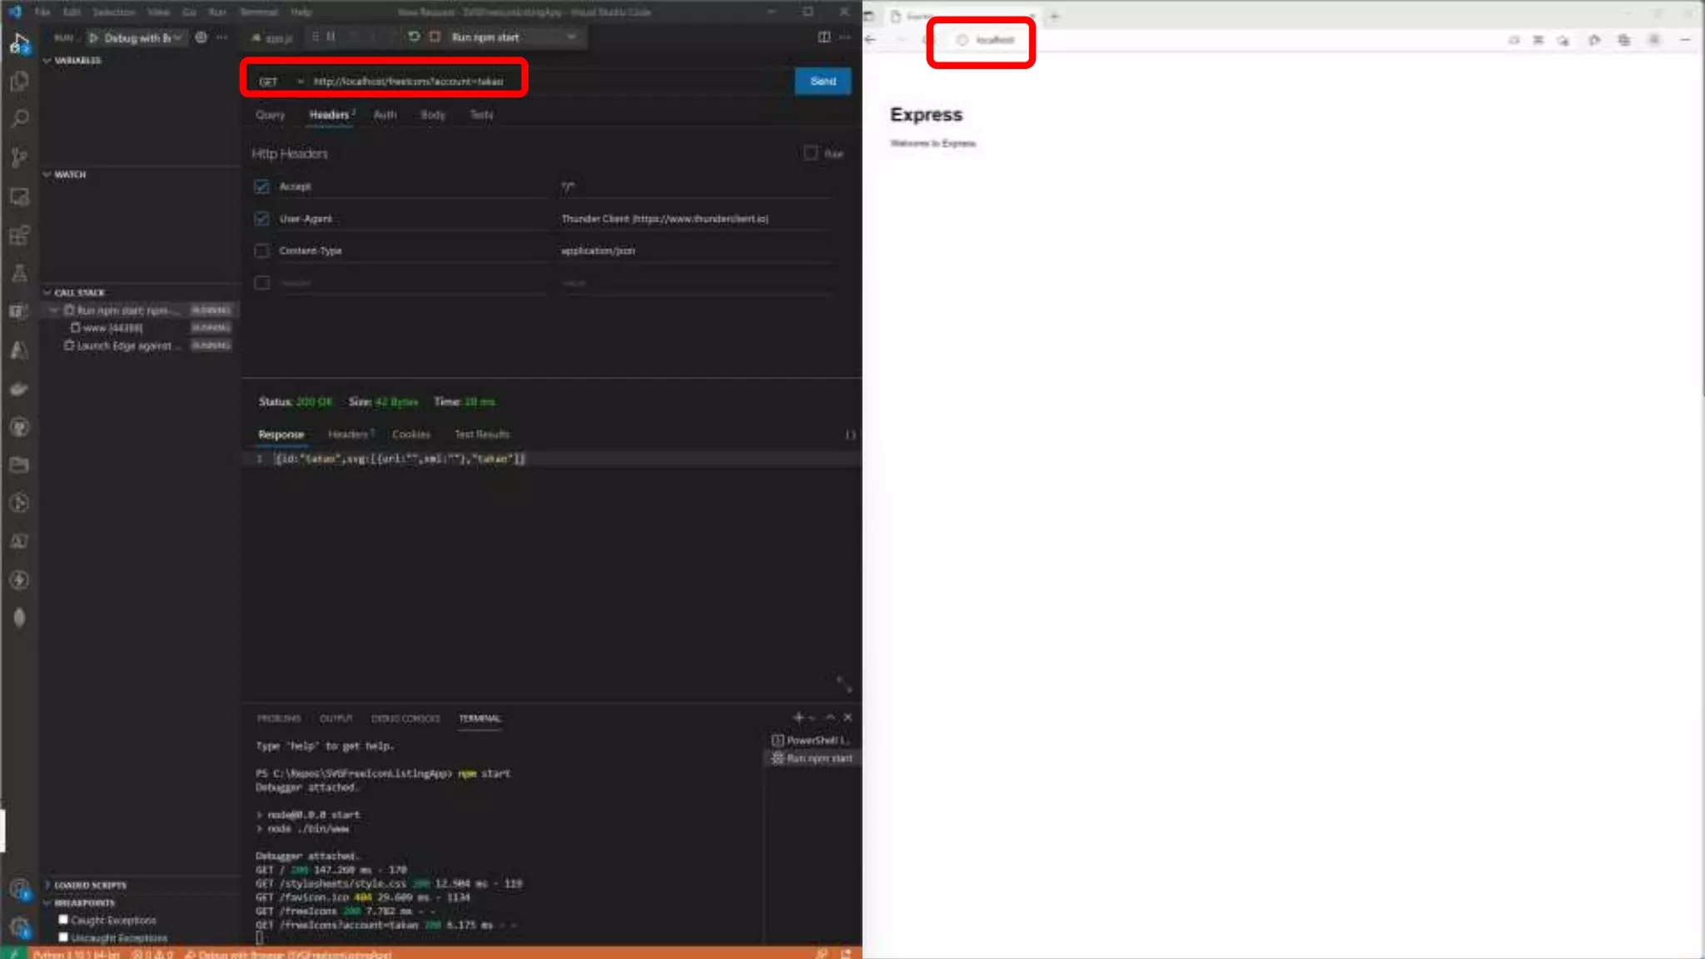
Task: Open the Search icon in activity bar
Action: [x=19, y=118]
